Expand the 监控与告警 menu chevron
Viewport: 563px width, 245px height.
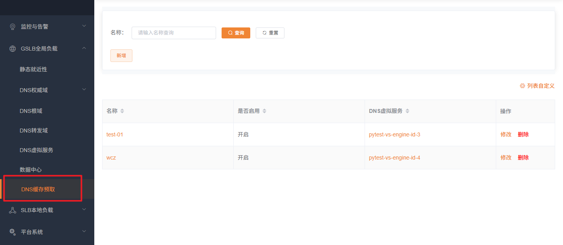coord(84,26)
